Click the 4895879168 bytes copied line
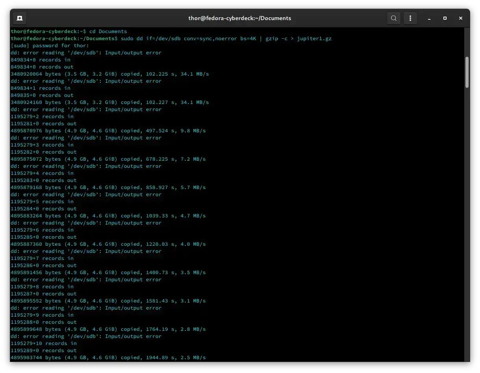This screenshot has height=373, width=480. tap(108, 187)
